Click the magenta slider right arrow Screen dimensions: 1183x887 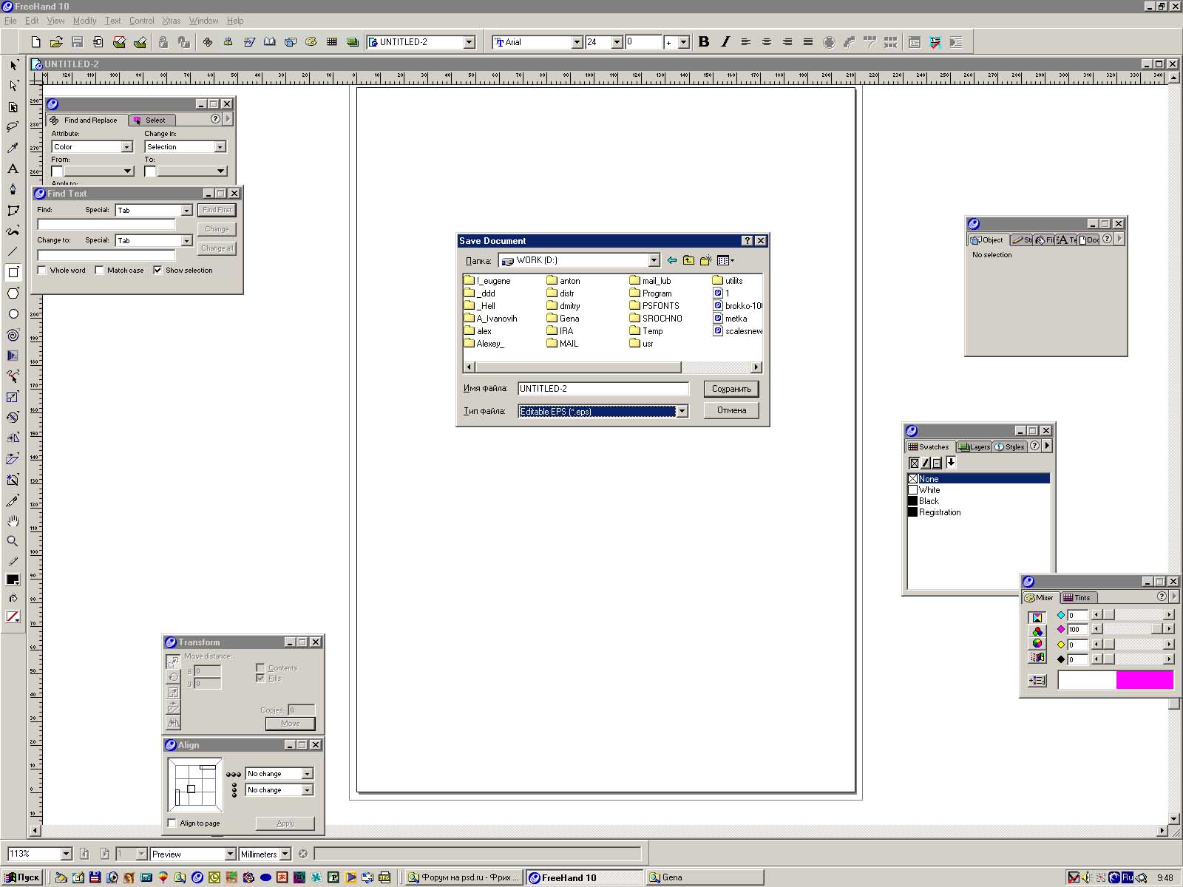point(1169,629)
